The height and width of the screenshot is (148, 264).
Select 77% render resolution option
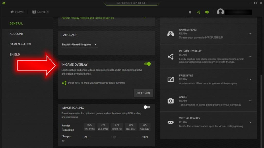click(x=103, y=127)
